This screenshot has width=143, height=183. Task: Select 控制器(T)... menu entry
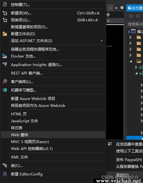pyautogui.click(x=53, y=4)
